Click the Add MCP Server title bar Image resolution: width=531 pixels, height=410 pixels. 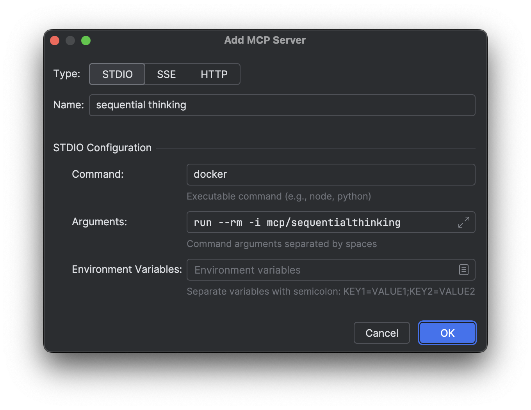pyautogui.click(x=265, y=40)
